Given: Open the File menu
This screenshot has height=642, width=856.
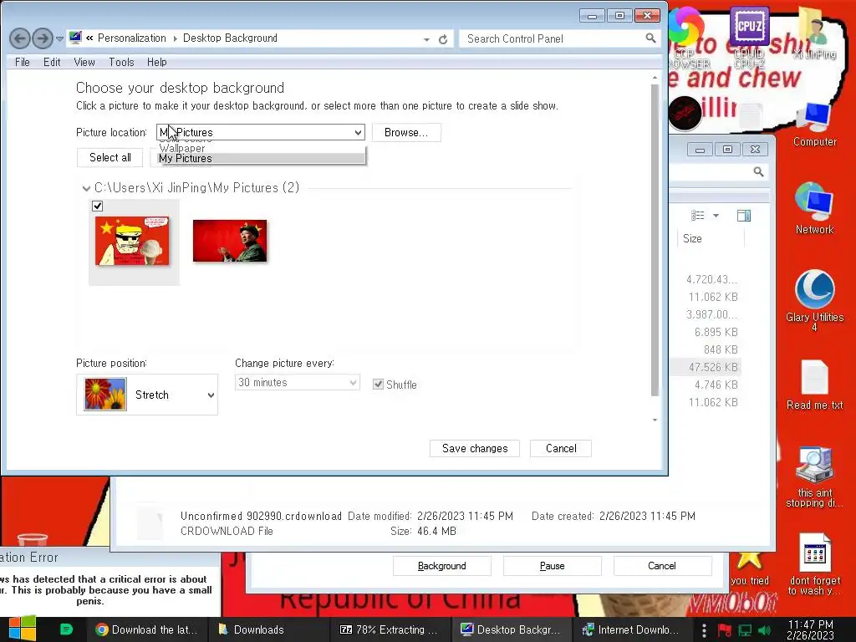Looking at the screenshot, I should 23,62.
